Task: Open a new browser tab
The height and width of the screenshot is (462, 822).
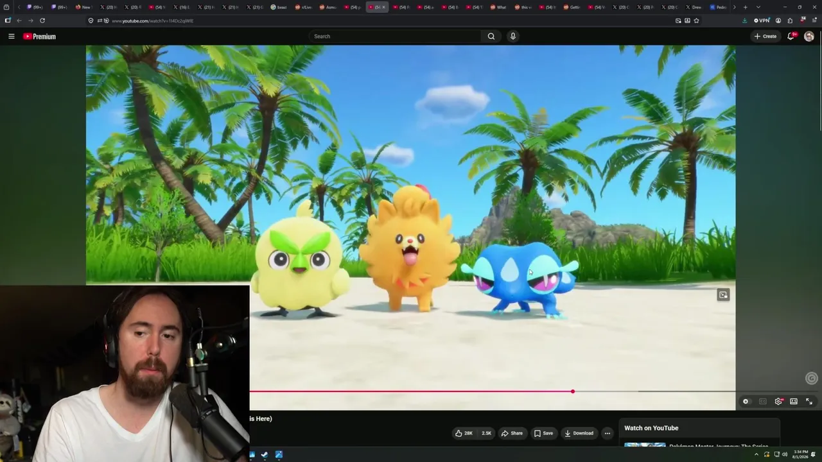Action: pyautogui.click(x=745, y=7)
